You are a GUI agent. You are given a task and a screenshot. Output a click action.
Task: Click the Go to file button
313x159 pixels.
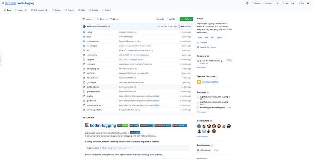click(161, 19)
